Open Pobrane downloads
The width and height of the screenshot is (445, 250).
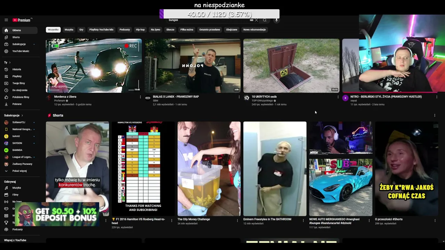click(x=19, y=104)
